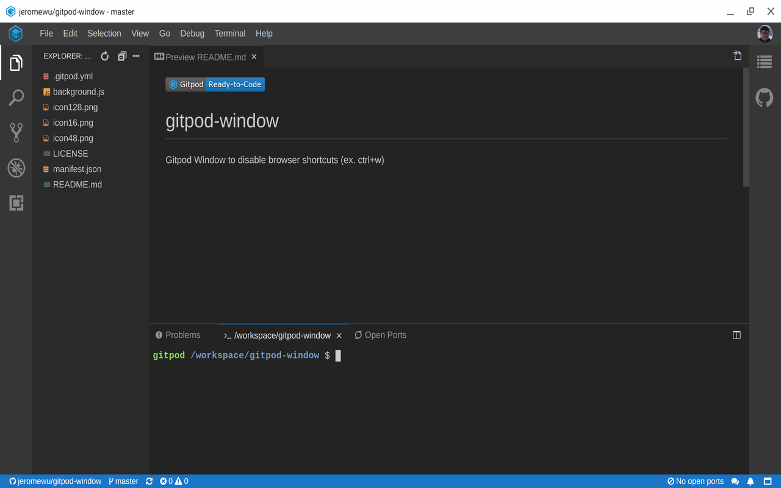Screen dimensions: 781x488
Task: Open the File menu
Action: (46, 34)
